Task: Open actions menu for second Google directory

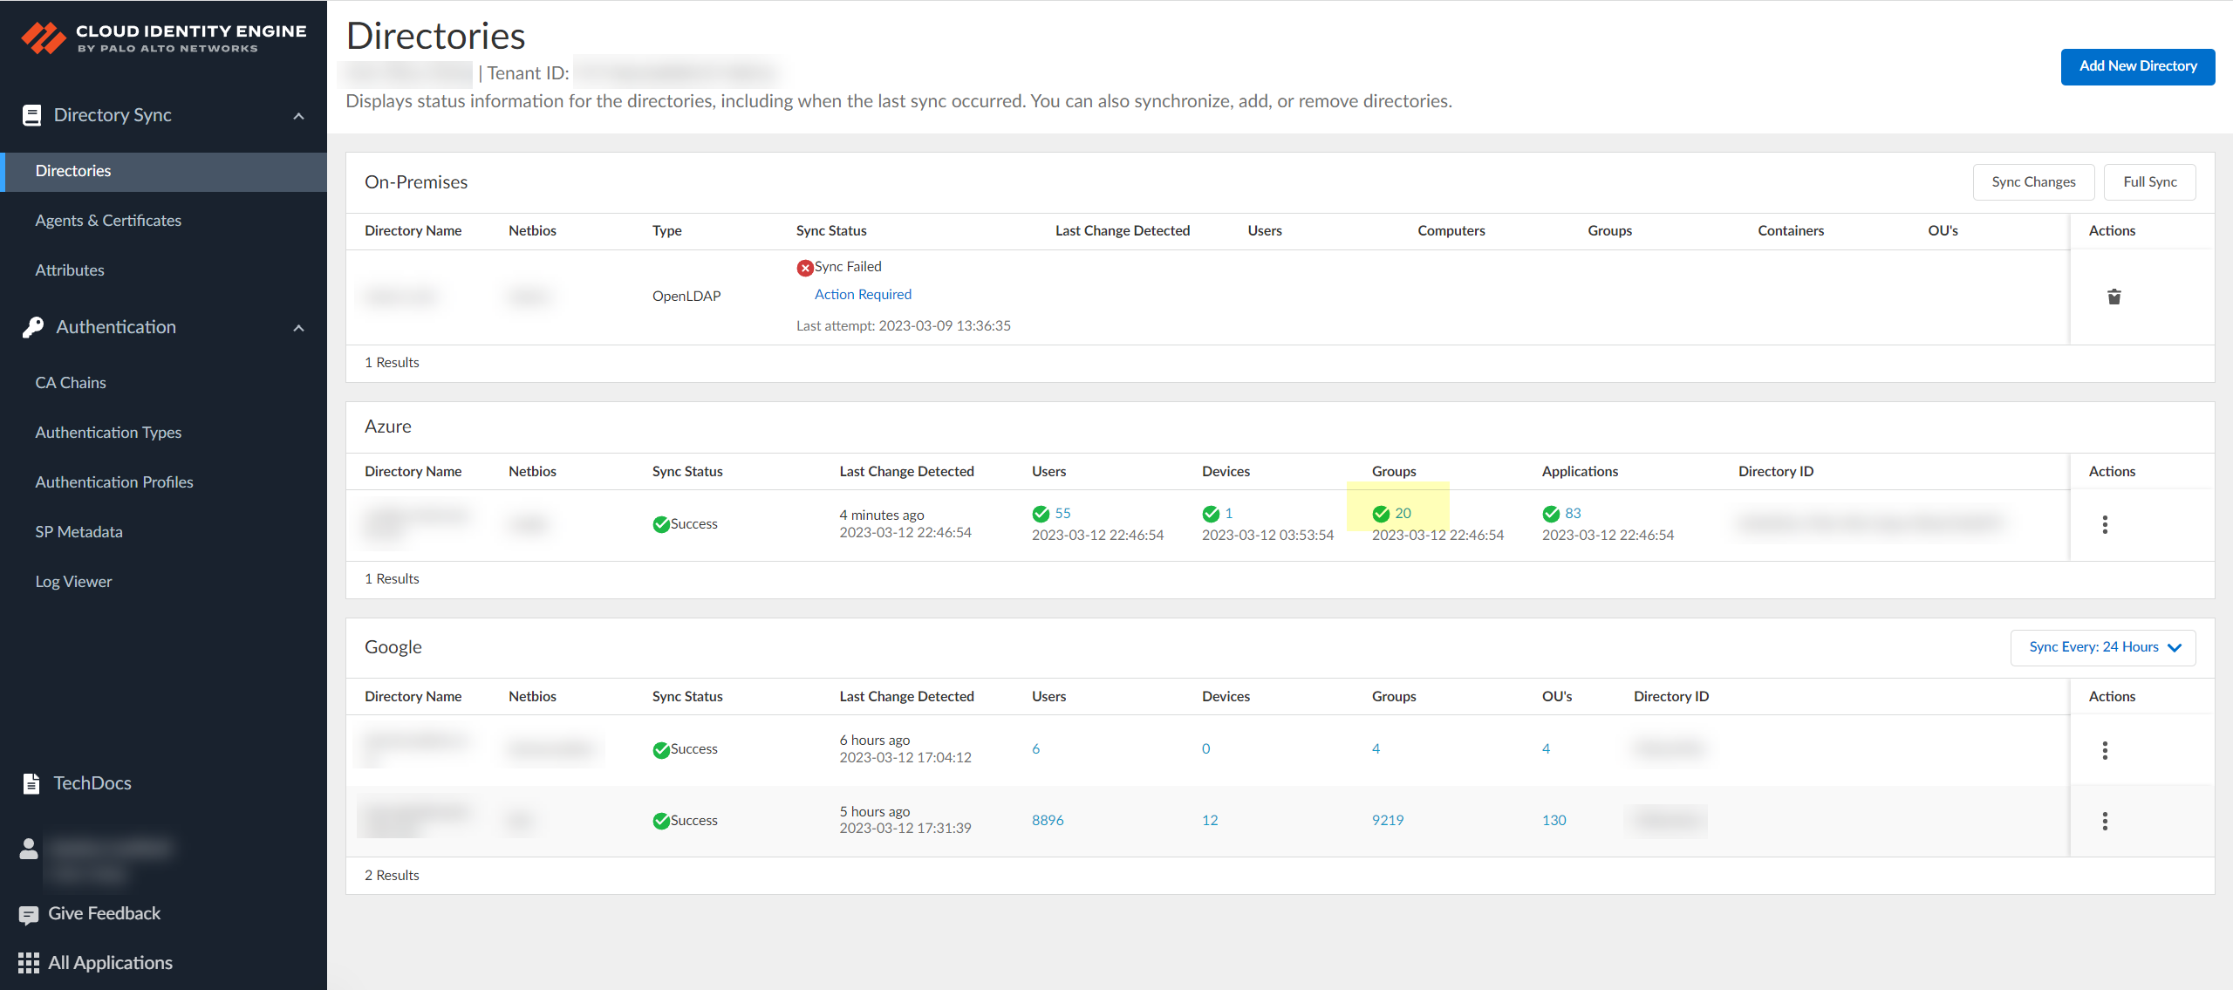Action: [2105, 821]
